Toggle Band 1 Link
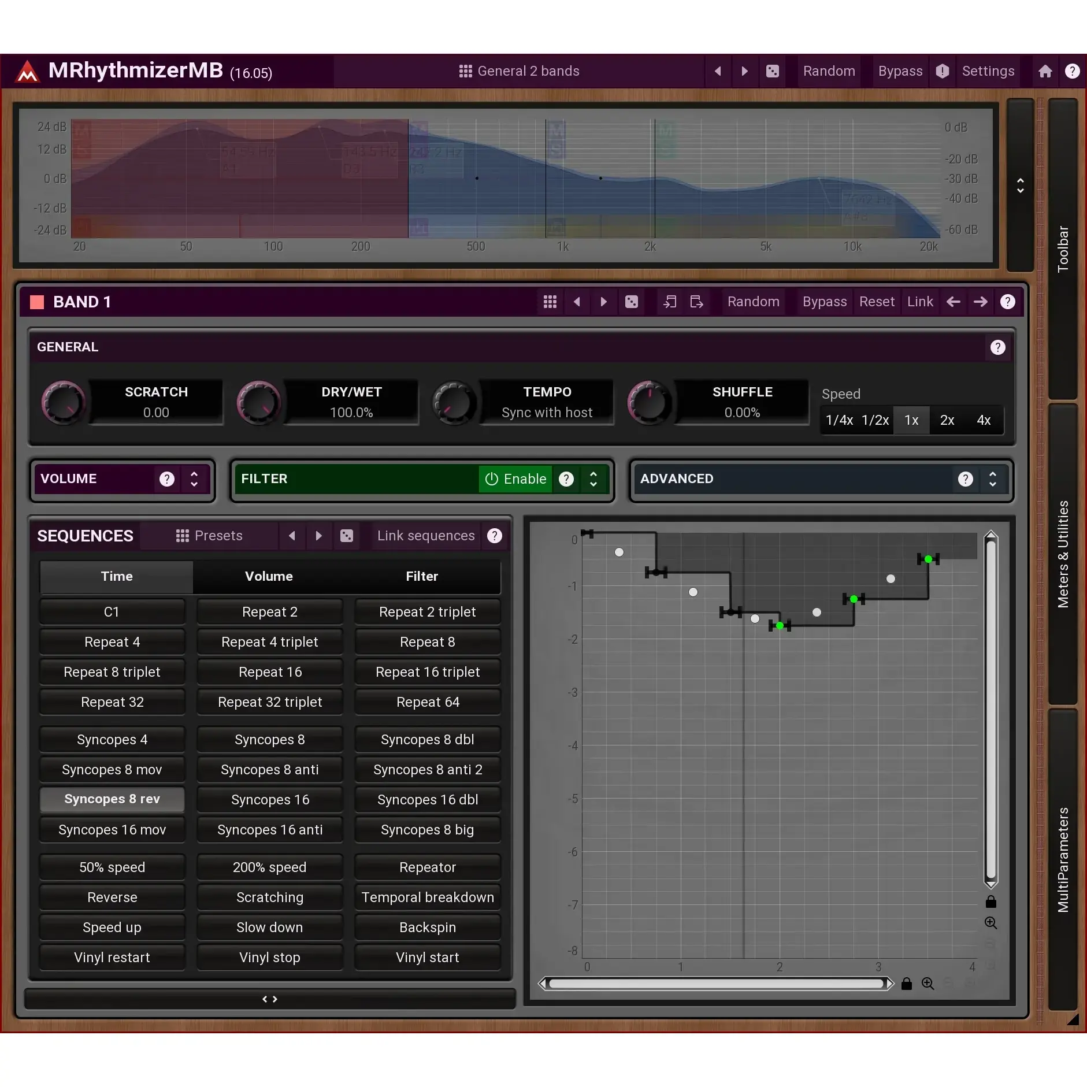The height and width of the screenshot is (1087, 1087). tap(920, 302)
